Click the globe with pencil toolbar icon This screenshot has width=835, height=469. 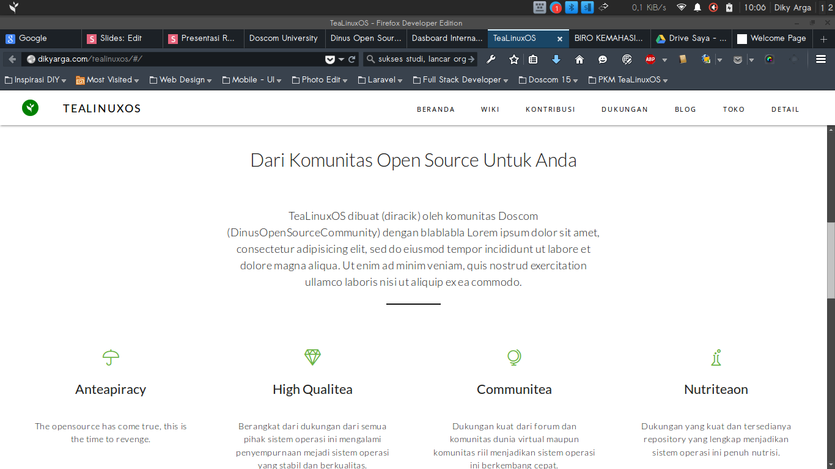pyautogui.click(x=627, y=59)
